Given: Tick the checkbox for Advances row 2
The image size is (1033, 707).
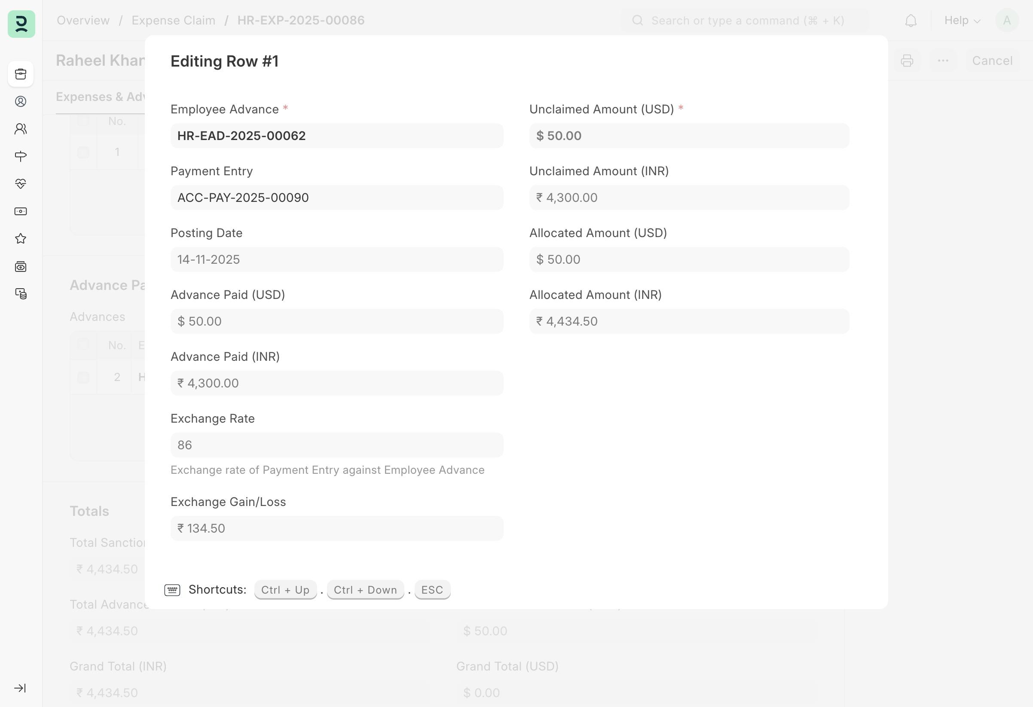Looking at the screenshot, I should click(83, 377).
